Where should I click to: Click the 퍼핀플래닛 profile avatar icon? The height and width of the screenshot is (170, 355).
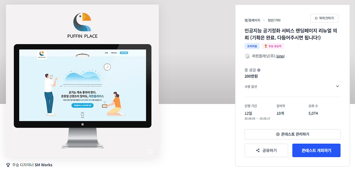247,56
